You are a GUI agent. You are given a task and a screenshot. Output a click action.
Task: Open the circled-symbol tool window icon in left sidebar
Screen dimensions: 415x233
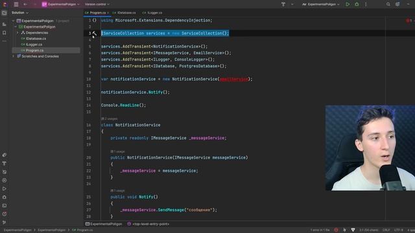[x=5, y=181]
